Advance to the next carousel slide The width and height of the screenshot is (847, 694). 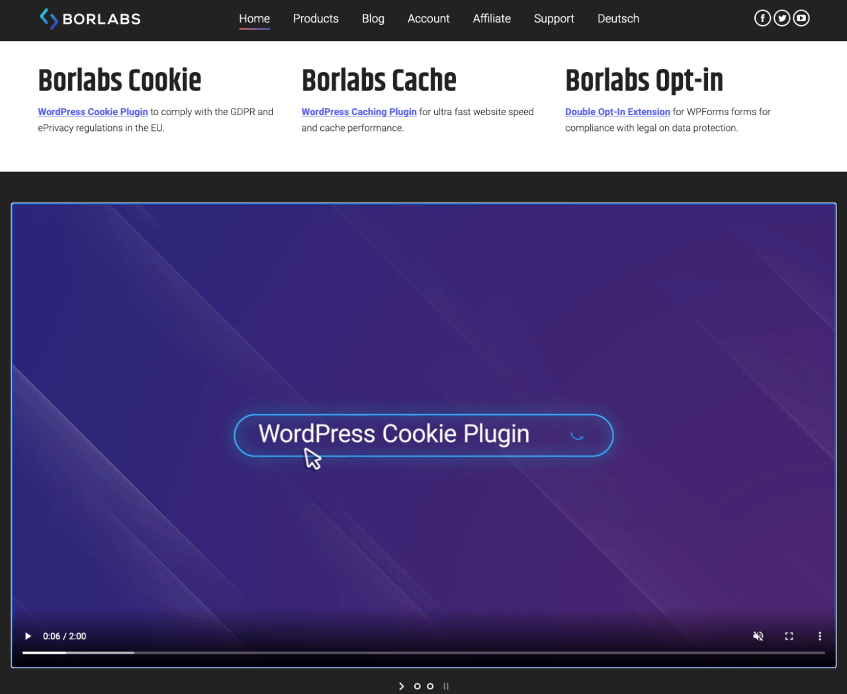pyautogui.click(x=401, y=686)
